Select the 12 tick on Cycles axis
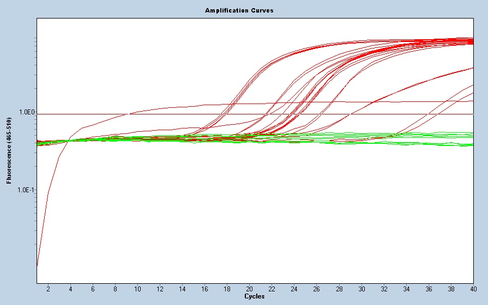The image size is (488, 305). [x=160, y=289]
